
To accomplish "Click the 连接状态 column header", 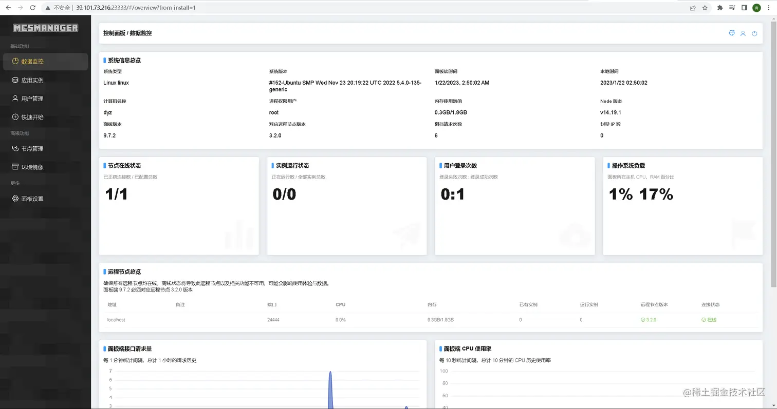I will point(710,305).
